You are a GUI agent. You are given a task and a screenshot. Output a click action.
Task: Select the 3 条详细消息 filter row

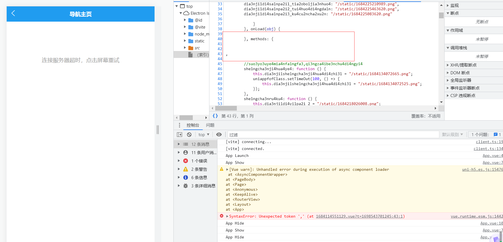coord(196,186)
